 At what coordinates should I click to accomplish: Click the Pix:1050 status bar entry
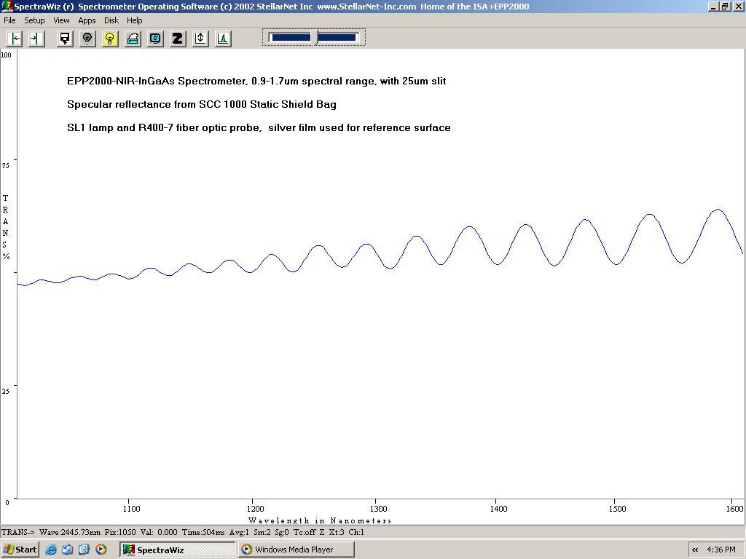[120, 532]
